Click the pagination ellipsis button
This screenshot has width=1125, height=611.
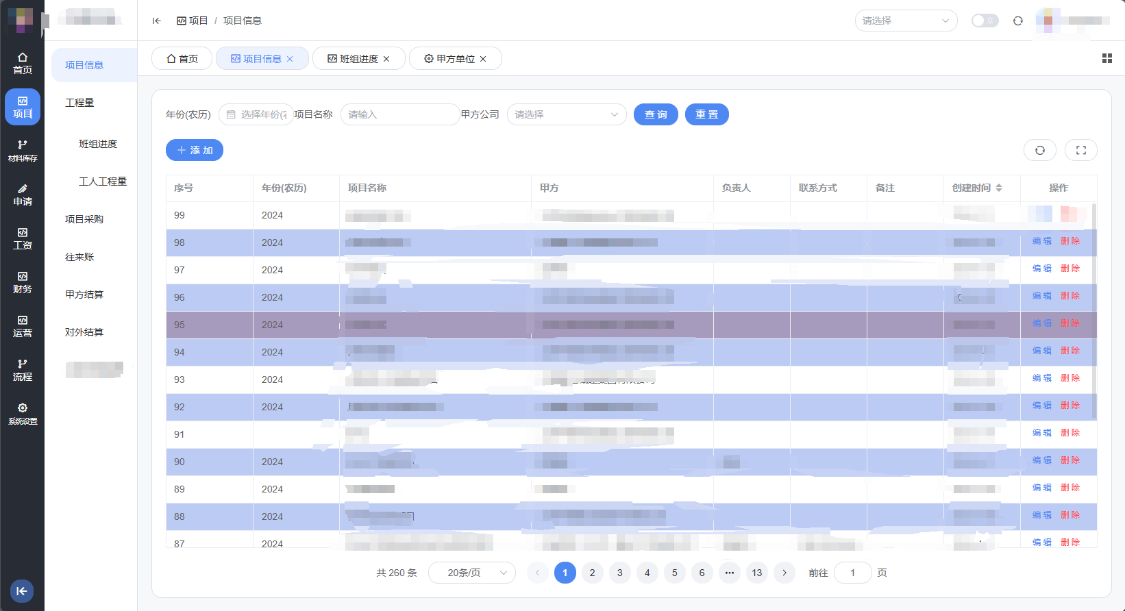coord(730,573)
